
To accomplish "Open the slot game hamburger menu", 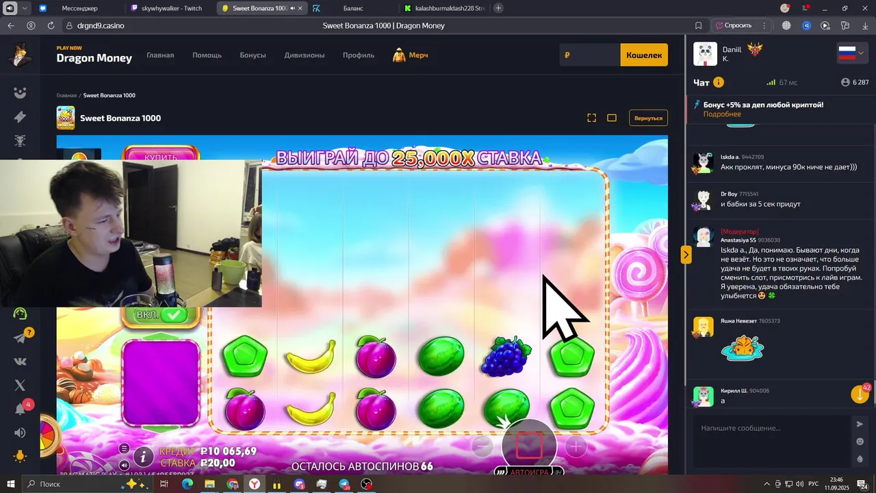I will pos(125,448).
